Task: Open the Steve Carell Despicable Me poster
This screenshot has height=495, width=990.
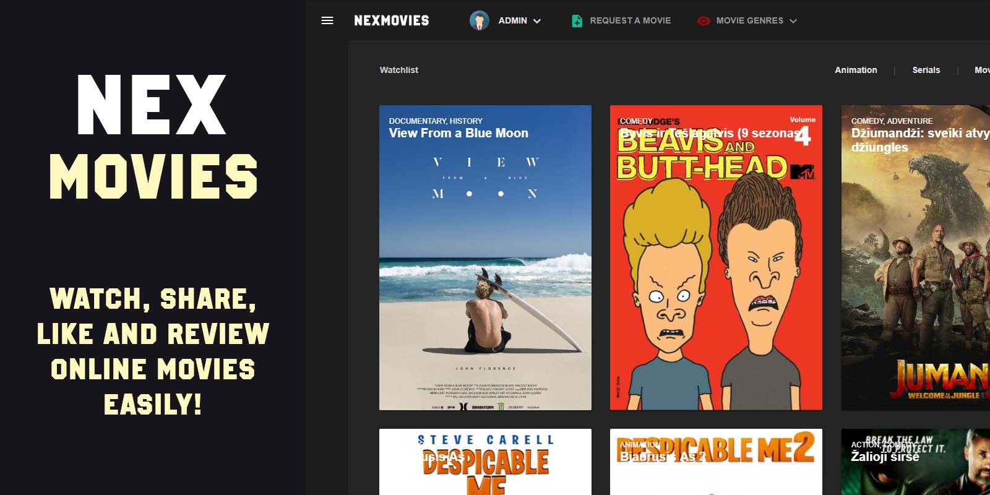Action: tap(485, 462)
